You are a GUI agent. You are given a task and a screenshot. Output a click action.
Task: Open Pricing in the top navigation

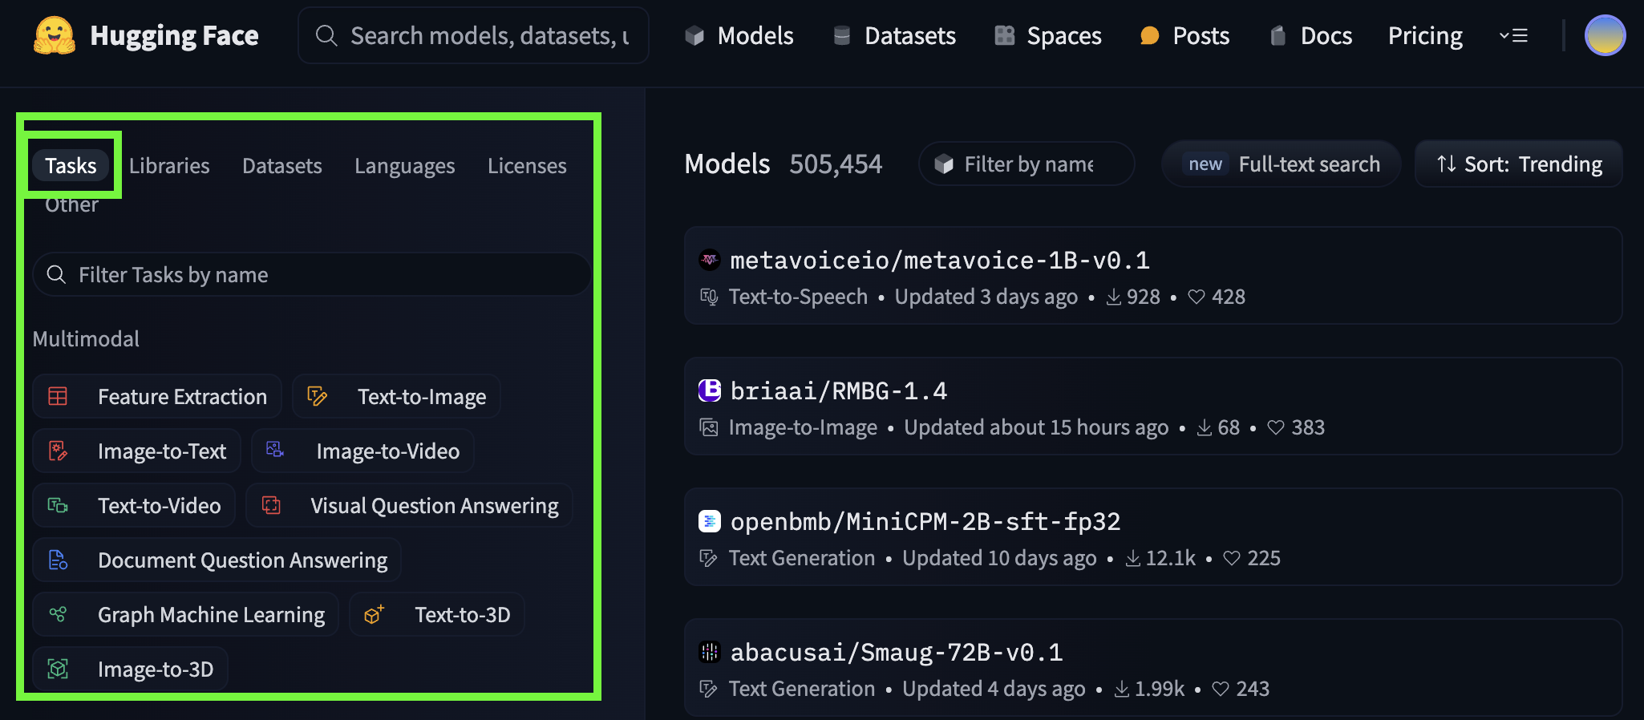point(1425,35)
